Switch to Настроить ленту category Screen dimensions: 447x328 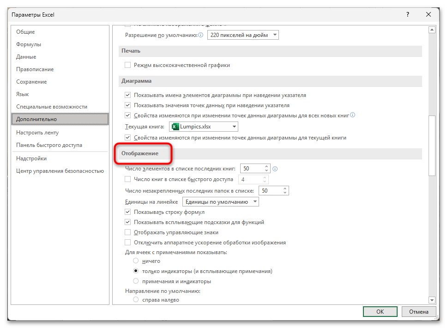click(x=37, y=133)
